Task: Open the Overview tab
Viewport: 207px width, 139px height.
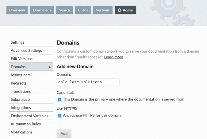Action: click(x=17, y=10)
